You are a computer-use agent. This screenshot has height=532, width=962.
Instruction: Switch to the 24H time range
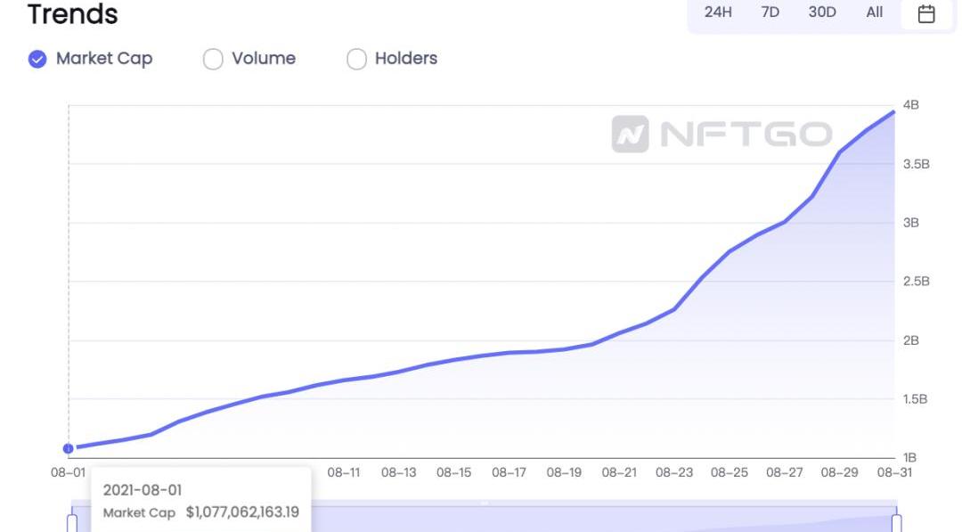click(718, 12)
